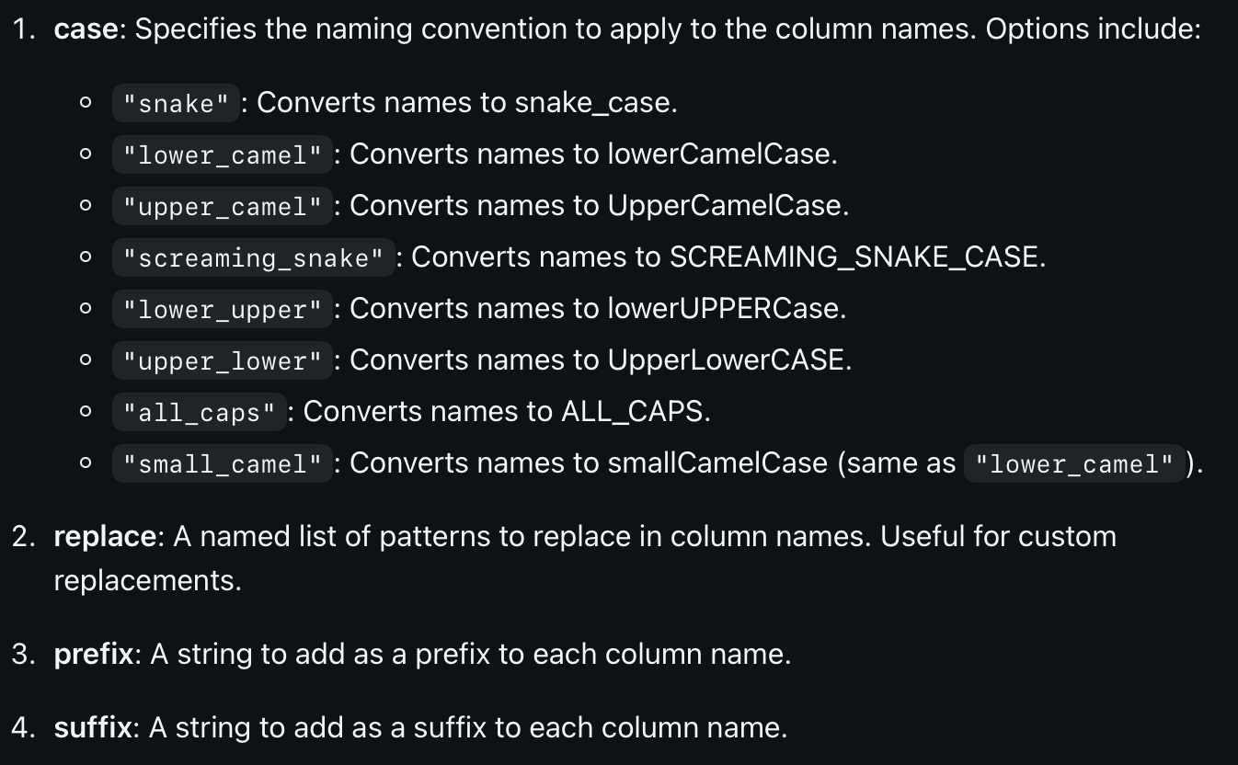This screenshot has width=1238, height=765.
Task: Click the "SCREAMING_SNAKE_CASE" example text
Action: click(x=856, y=257)
